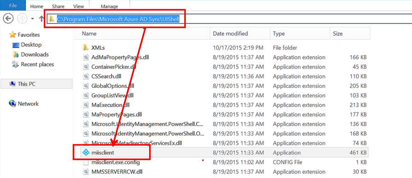
Task: Select the miisclient application icon
Action: [x=86, y=153]
